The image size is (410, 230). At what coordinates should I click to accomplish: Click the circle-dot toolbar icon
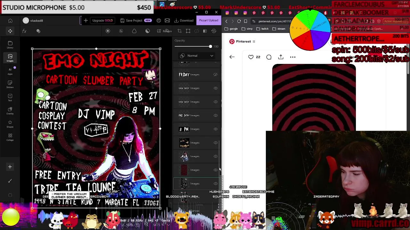pos(108,31)
